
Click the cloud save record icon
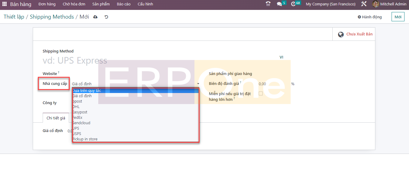96,17
